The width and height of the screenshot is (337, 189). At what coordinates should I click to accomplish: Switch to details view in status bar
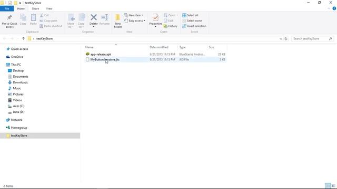coord(328,186)
